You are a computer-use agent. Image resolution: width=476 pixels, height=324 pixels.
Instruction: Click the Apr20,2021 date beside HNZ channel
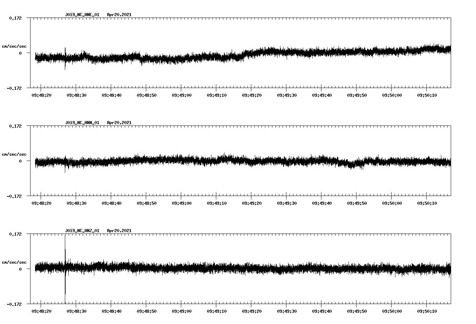pyautogui.click(x=119, y=230)
